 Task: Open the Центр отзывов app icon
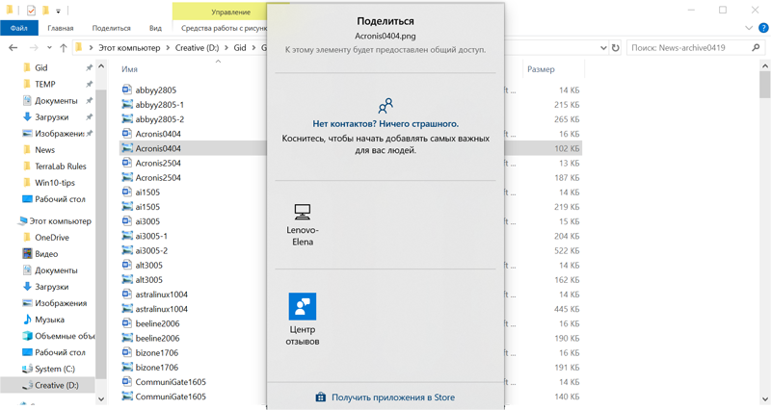click(303, 306)
